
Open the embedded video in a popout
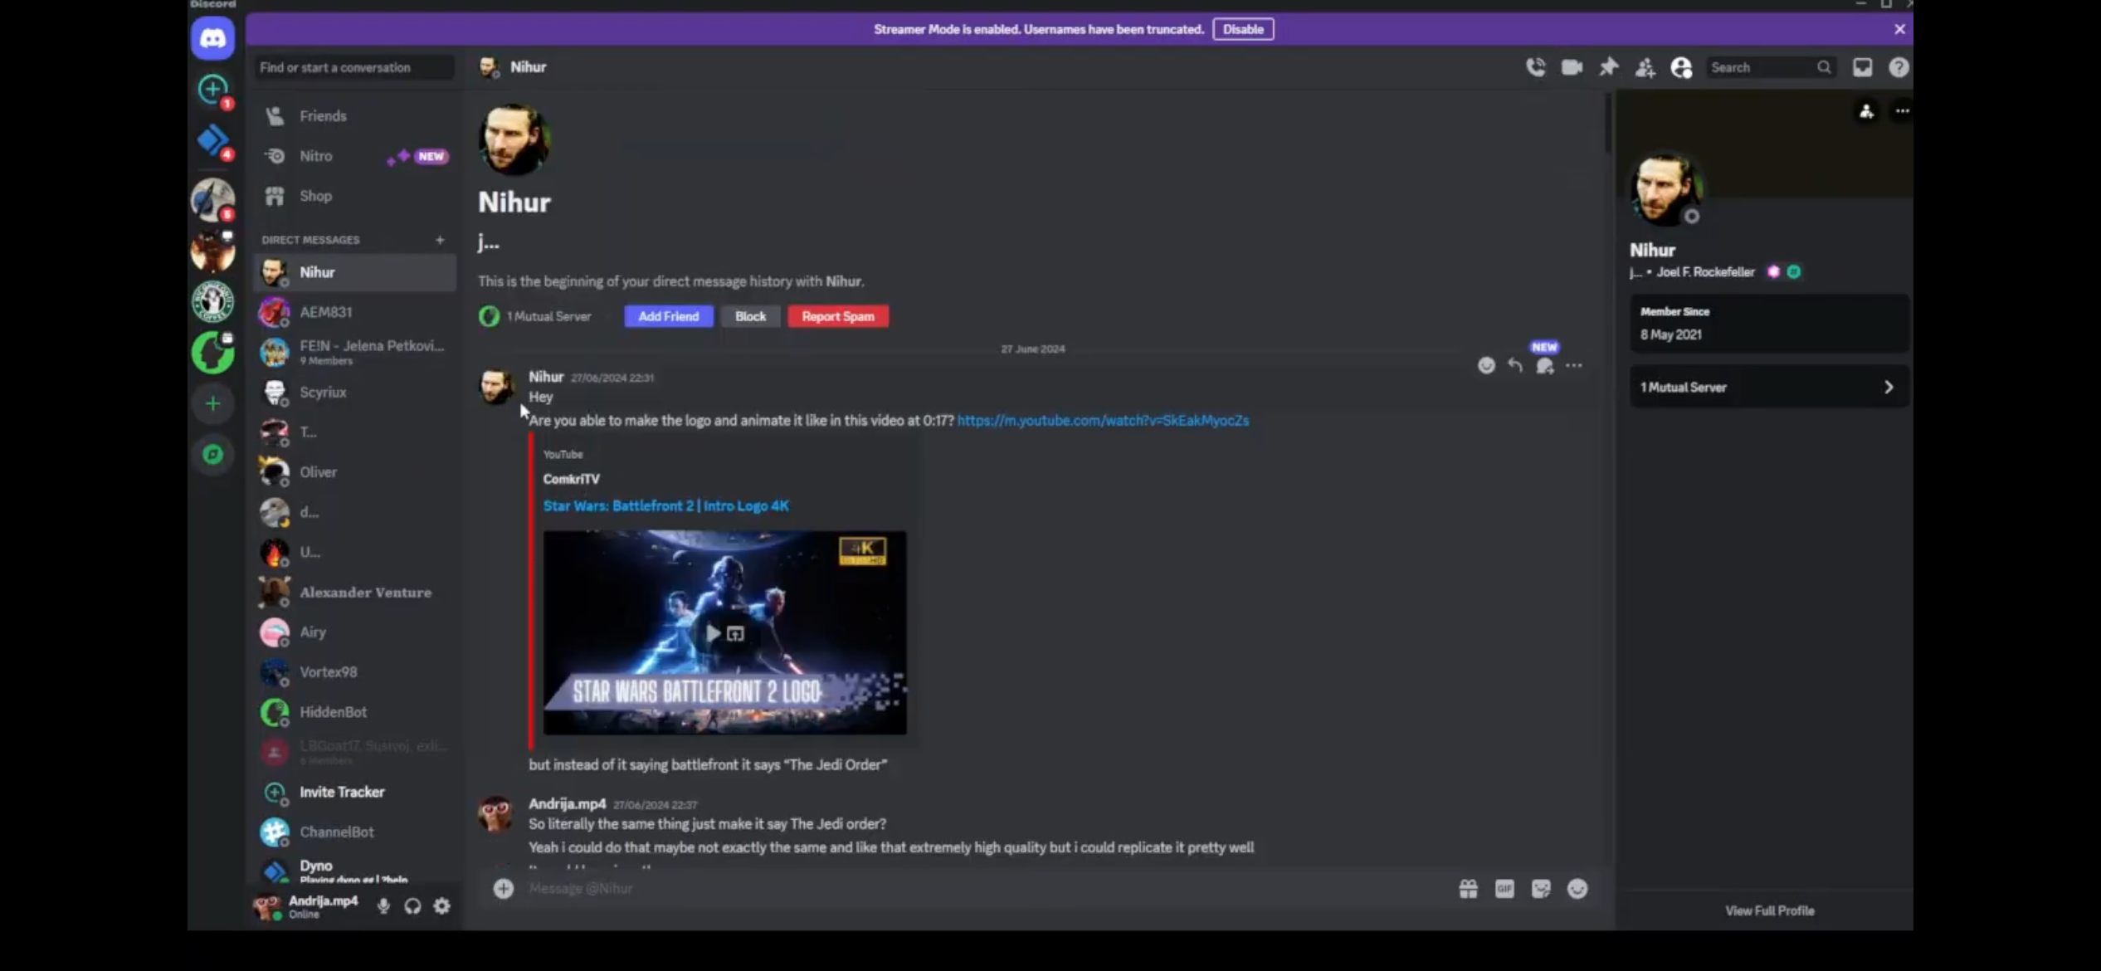coord(735,634)
